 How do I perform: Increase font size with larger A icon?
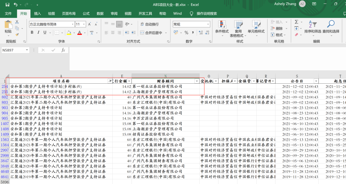click(x=89, y=24)
